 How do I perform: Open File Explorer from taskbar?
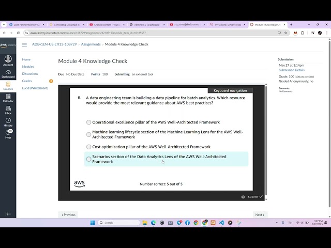point(145,223)
